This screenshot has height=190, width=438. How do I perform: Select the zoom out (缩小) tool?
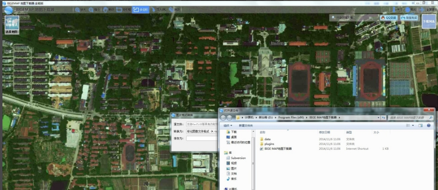pos(94,10)
